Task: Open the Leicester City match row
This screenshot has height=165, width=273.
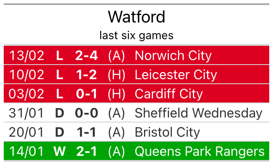Action: tap(136, 74)
